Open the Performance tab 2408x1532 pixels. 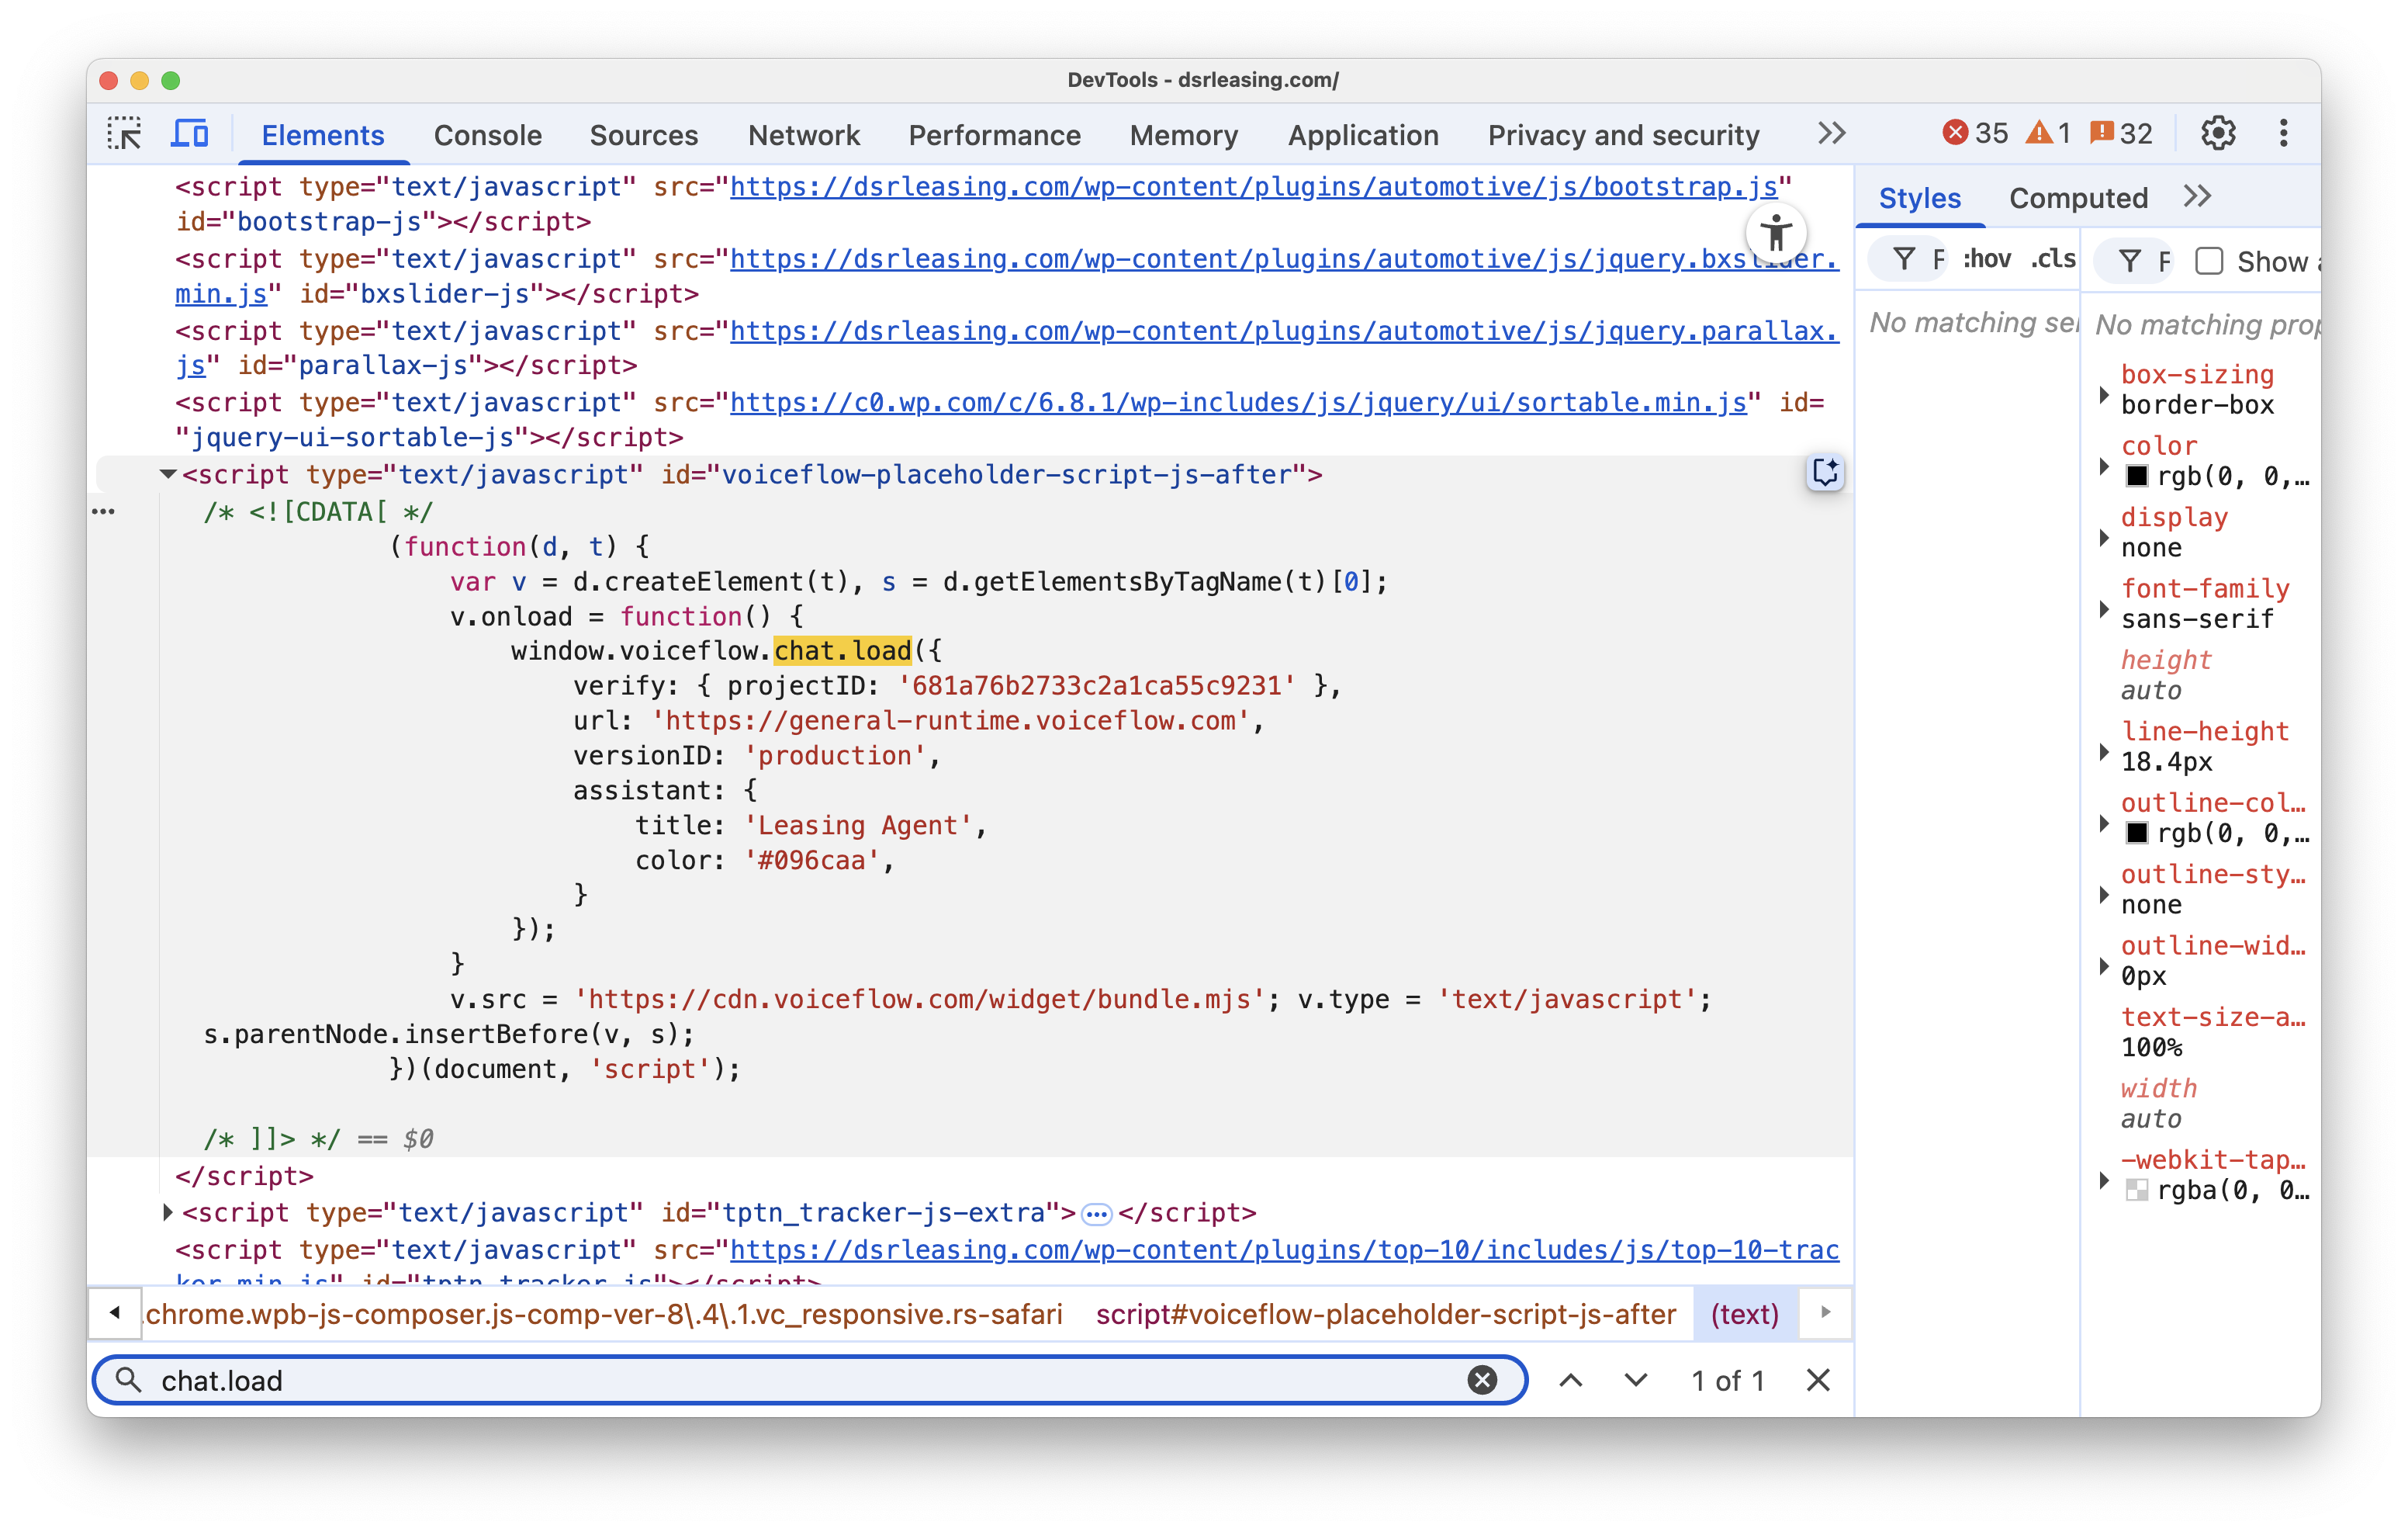(994, 135)
